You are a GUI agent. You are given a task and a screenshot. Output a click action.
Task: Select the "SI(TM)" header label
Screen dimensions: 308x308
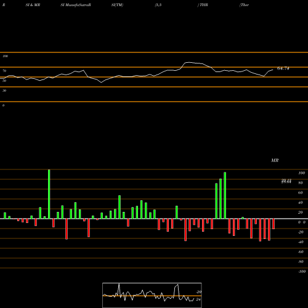(x=117, y=5)
